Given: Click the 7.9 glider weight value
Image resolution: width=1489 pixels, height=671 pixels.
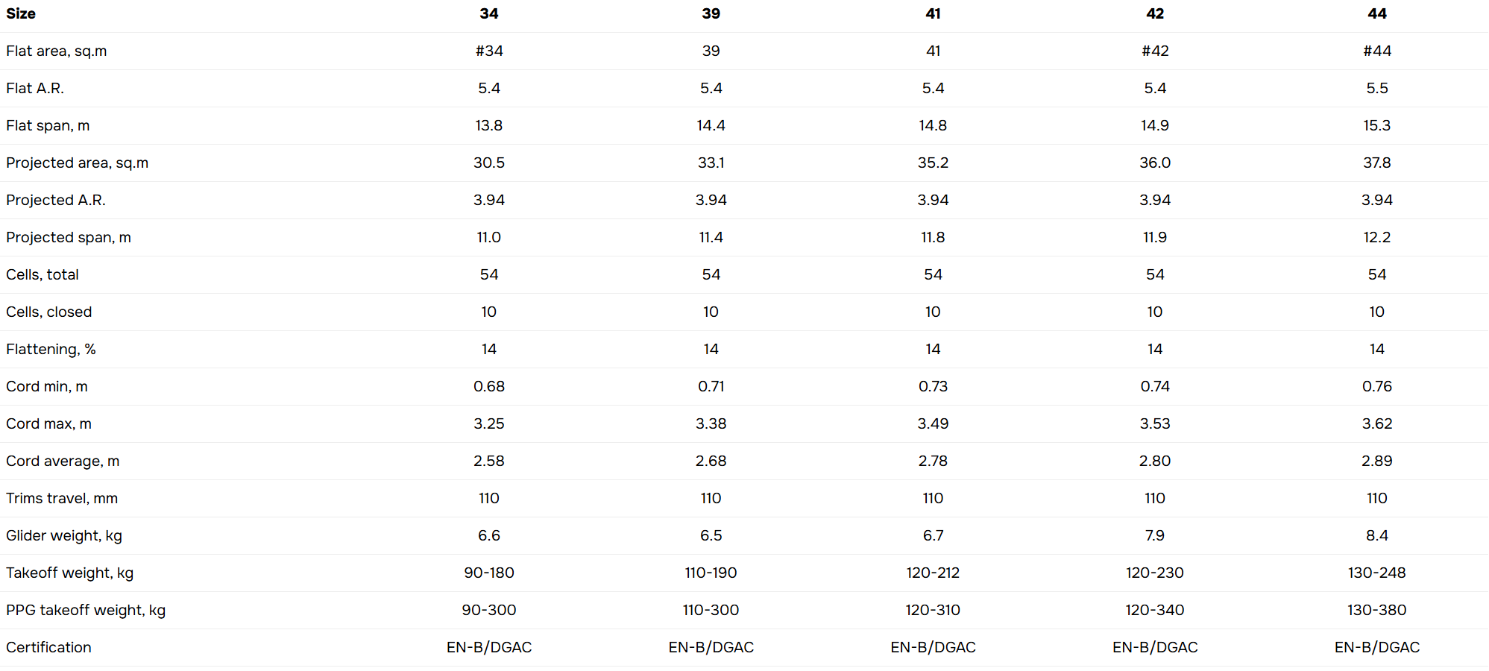Looking at the screenshot, I should tap(1155, 535).
